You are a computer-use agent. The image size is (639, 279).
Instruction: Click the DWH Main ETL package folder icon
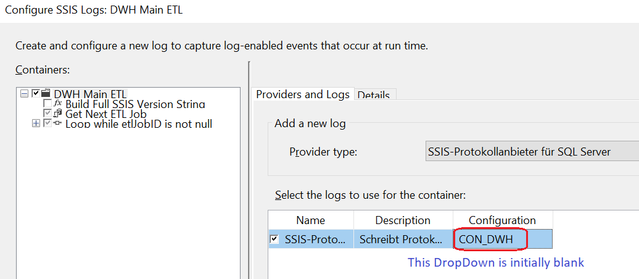tap(46, 94)
